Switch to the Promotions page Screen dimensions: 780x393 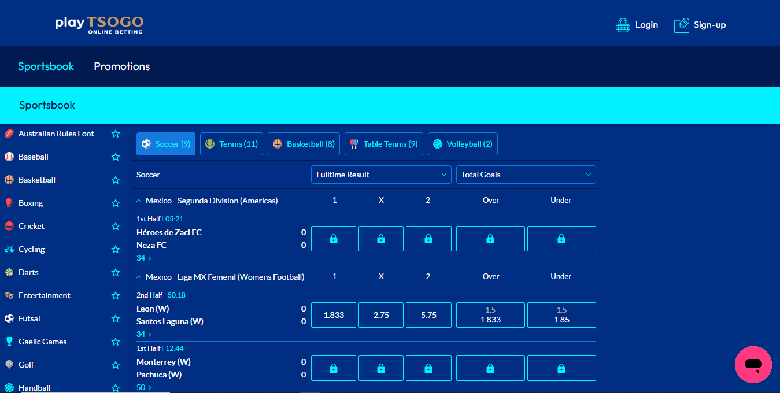121,66
